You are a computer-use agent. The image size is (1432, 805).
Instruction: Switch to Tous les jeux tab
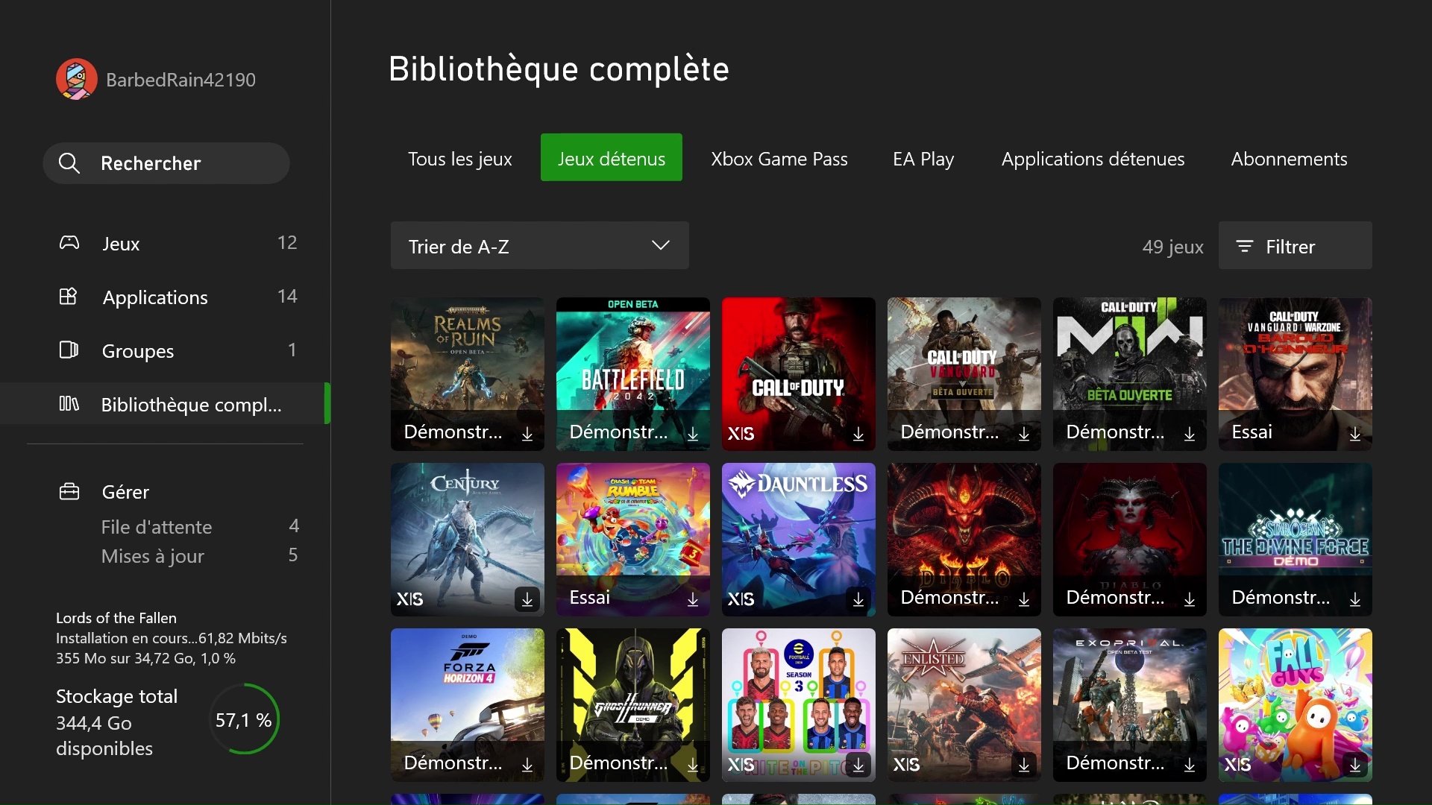pyautogui.click(x=459, y=158)
